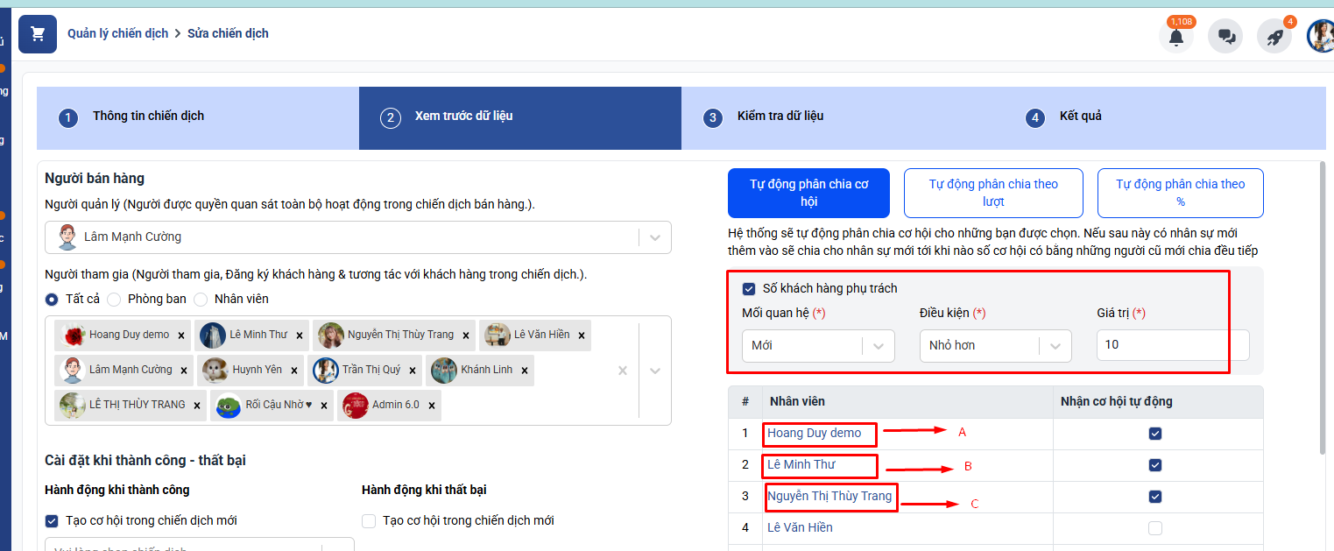Uncheck auto opportunity for Lê Minh Thư
This screenshot has width=1334, height=551.
[1154, 465]
